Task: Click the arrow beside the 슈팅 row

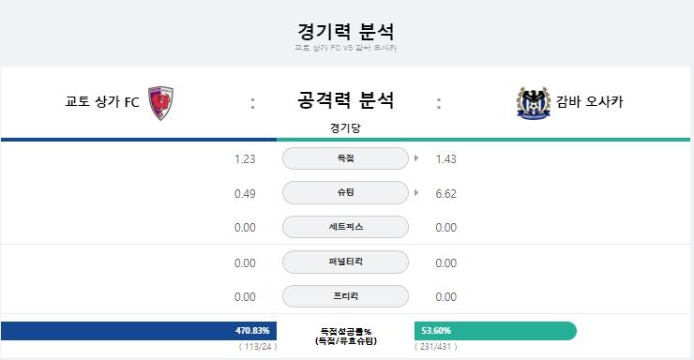Action: (x=416, y=193)
